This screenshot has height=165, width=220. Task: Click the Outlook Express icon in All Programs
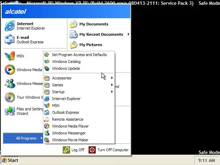click(47, 112)
